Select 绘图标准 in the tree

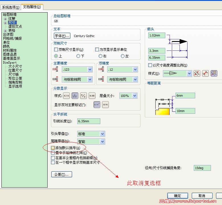click(10, 15)
